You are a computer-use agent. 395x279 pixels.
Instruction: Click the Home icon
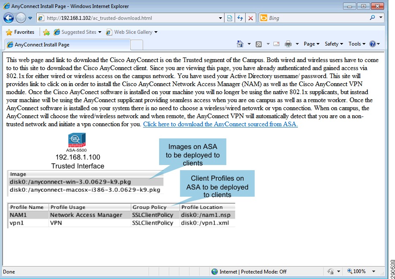click(240, 44)
